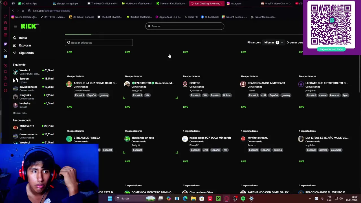Open Windows Settings gear in the taskbar
This screenshot has width=361, height=203.
coord(251,198)
